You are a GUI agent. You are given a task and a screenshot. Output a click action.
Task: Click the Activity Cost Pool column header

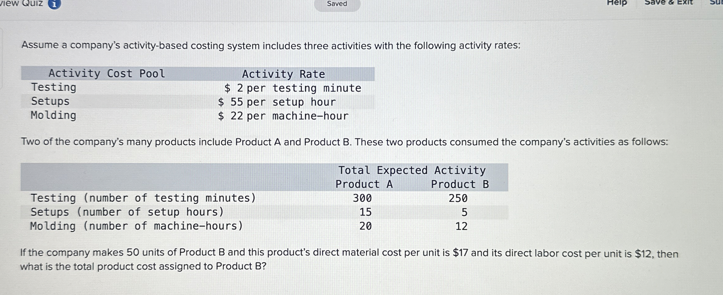[x=106, y=73]
